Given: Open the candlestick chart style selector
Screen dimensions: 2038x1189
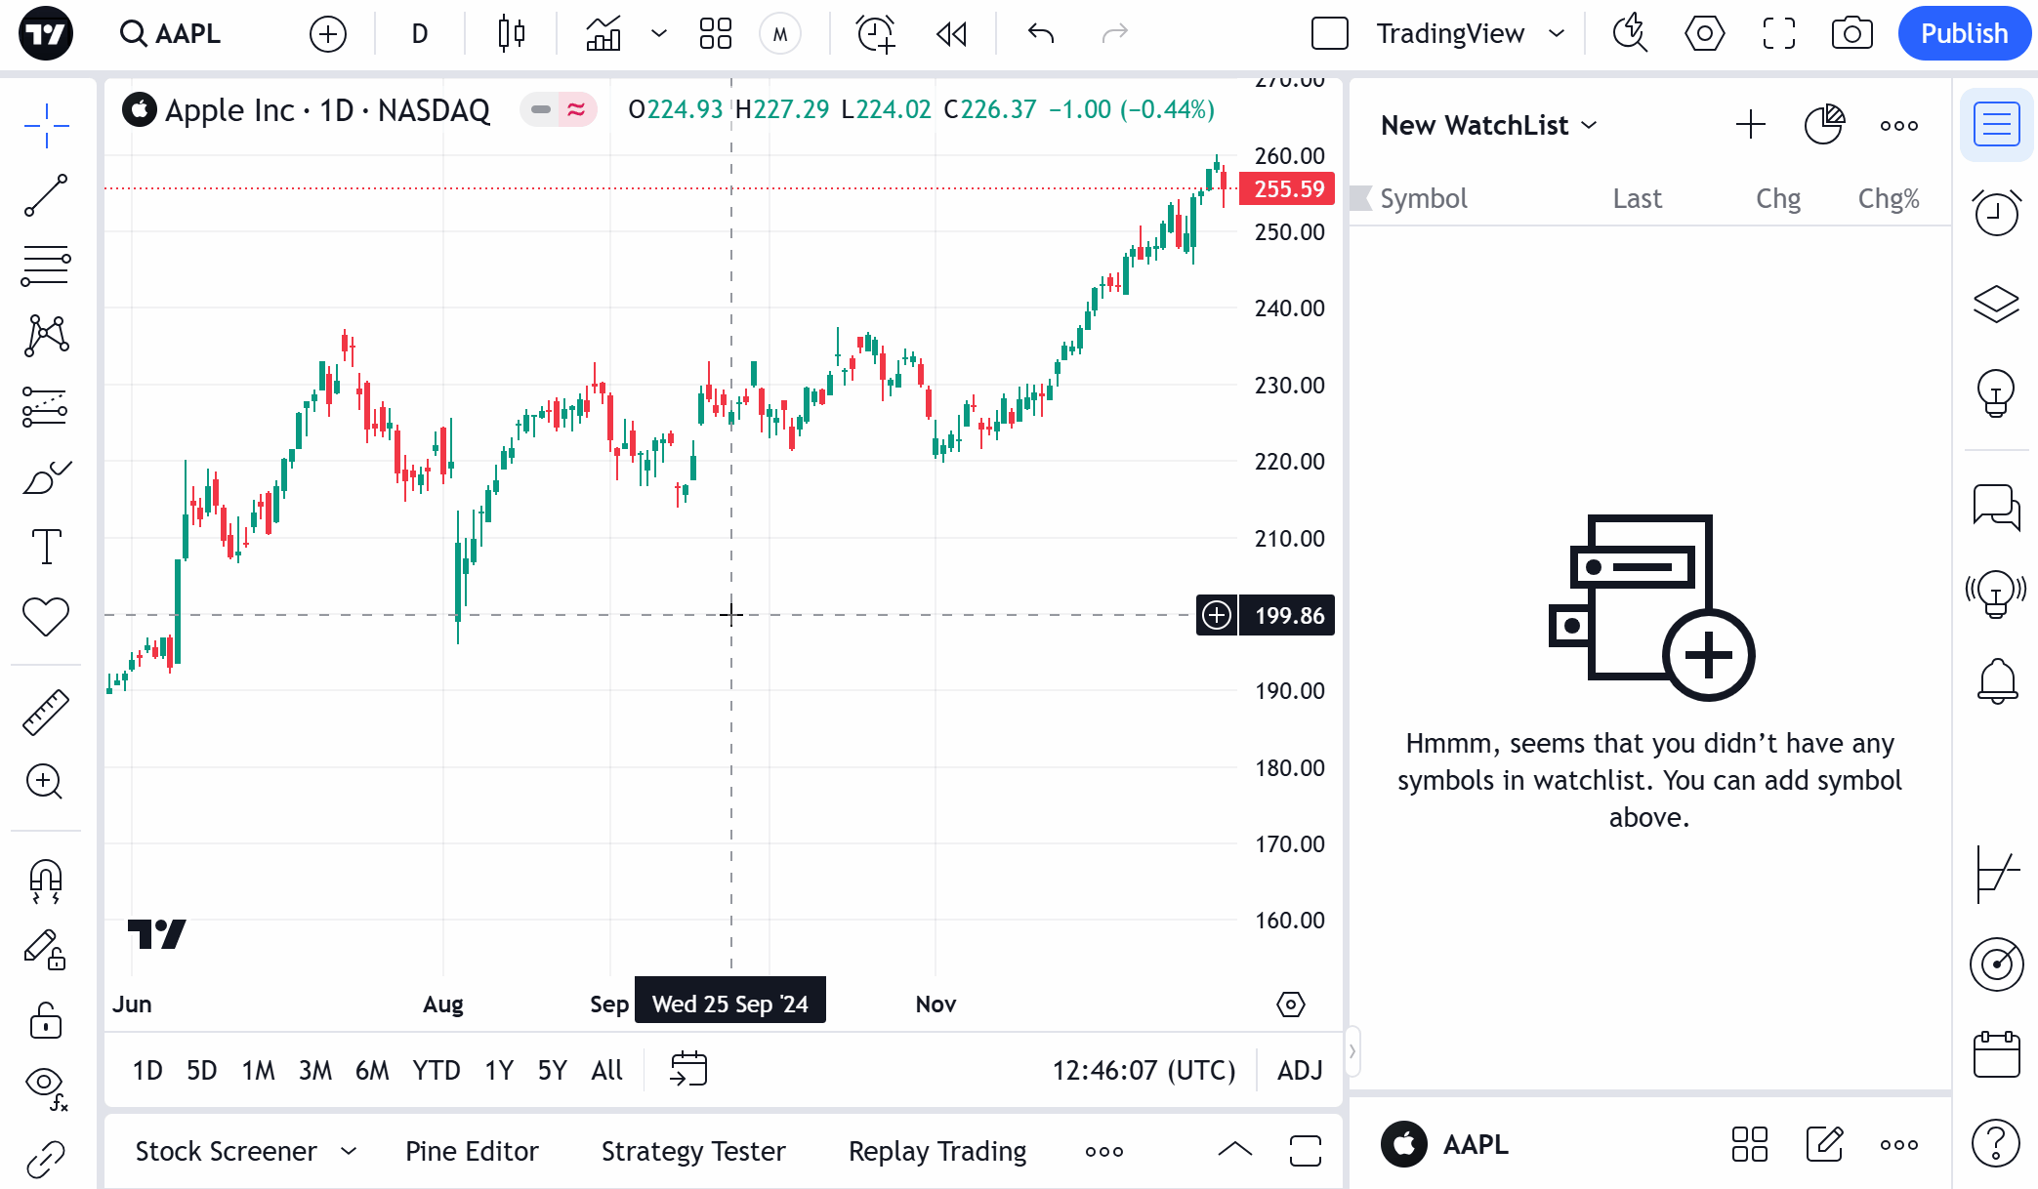Looking at the screenshot, I should click(511, 34).
